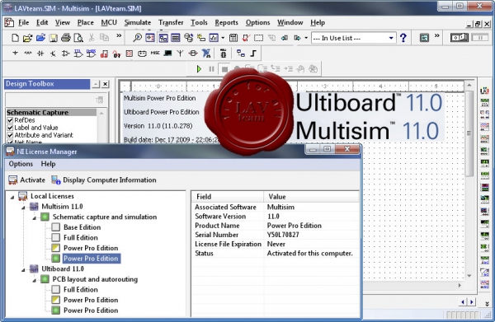The image size is (495, 322).
Task: Open Help menu in NI License Manager
Action: point(49,164)
